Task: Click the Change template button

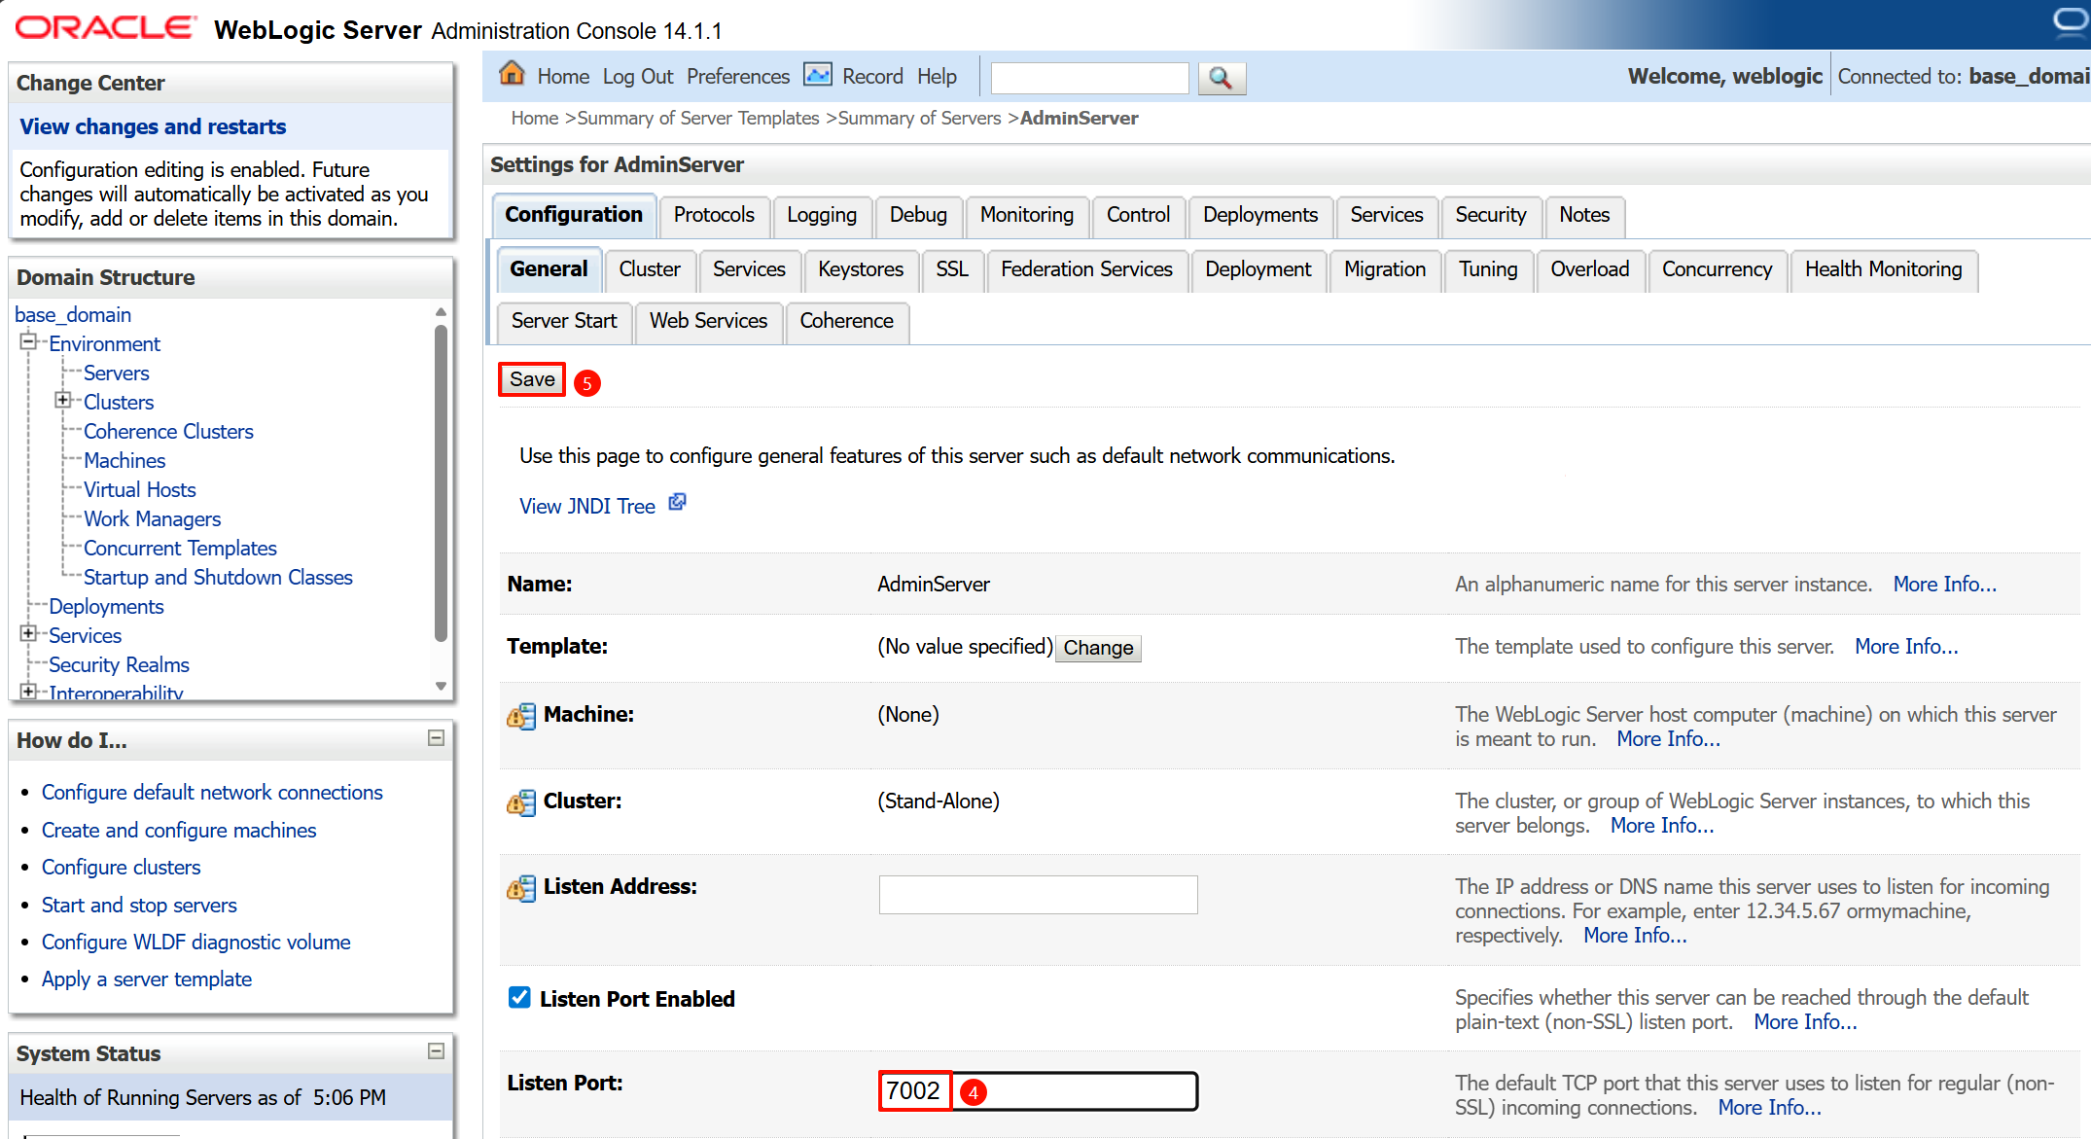Action: click(x=1098, y=648)
